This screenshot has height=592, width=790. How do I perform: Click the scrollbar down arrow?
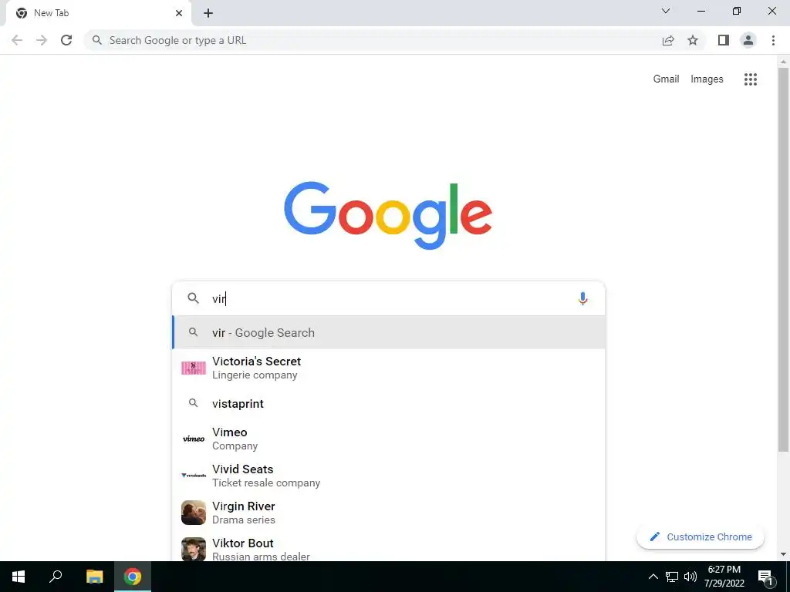[783, 554]
